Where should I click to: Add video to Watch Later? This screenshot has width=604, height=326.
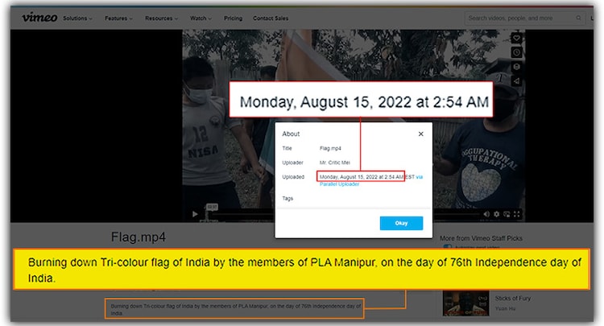(517, 53)
